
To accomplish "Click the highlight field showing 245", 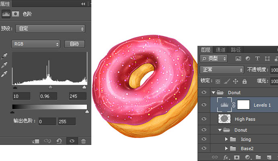I will (78, 96).
